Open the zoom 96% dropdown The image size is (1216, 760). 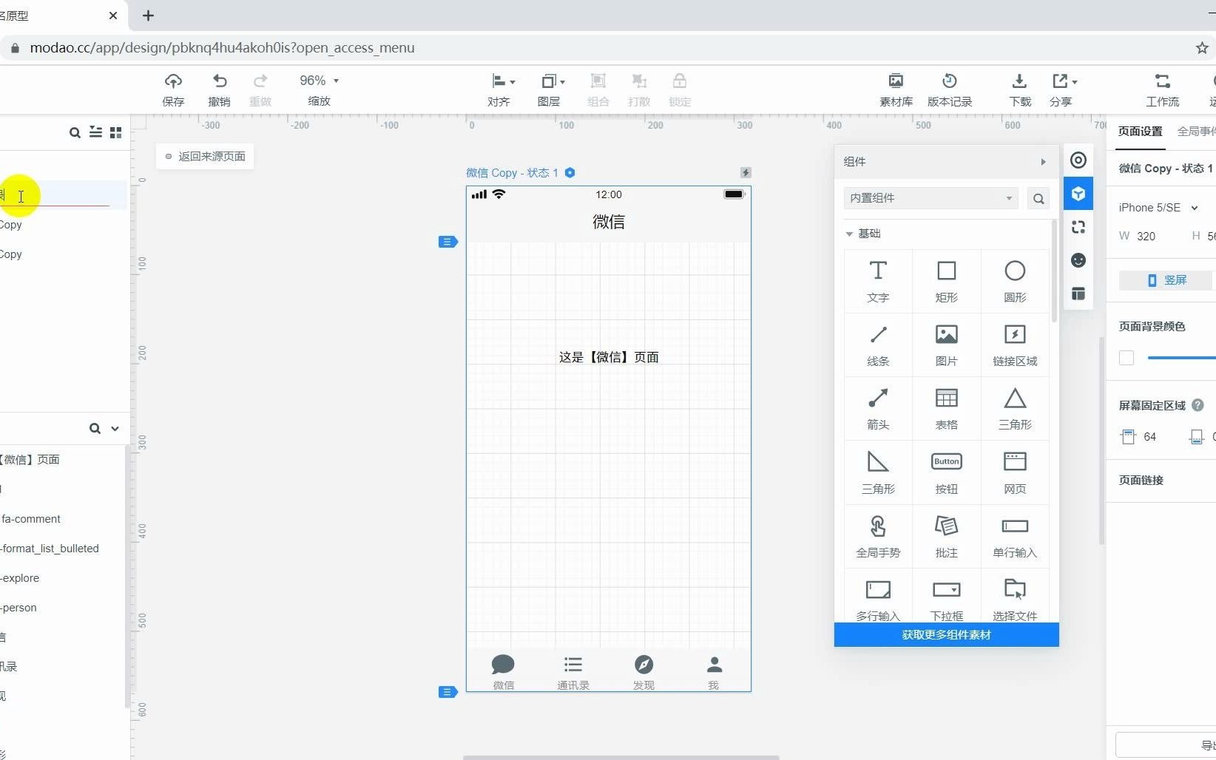(319, 81)
